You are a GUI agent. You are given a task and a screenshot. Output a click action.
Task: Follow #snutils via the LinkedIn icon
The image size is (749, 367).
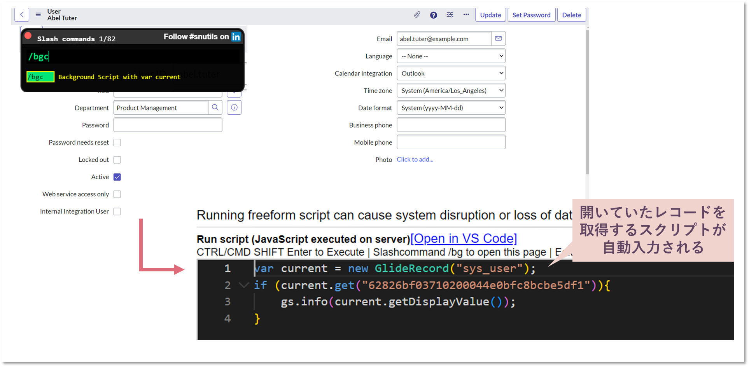pos(236,37)
